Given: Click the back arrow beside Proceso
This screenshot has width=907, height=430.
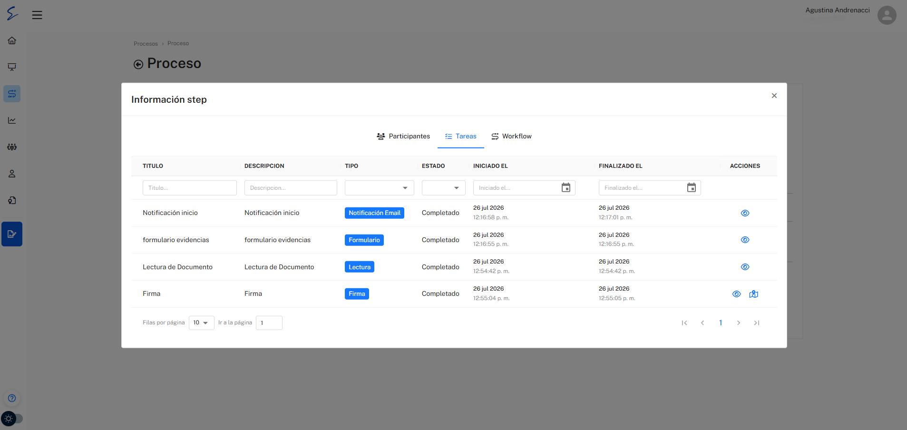Looking at the screenshot, I should tap(138, 64).
